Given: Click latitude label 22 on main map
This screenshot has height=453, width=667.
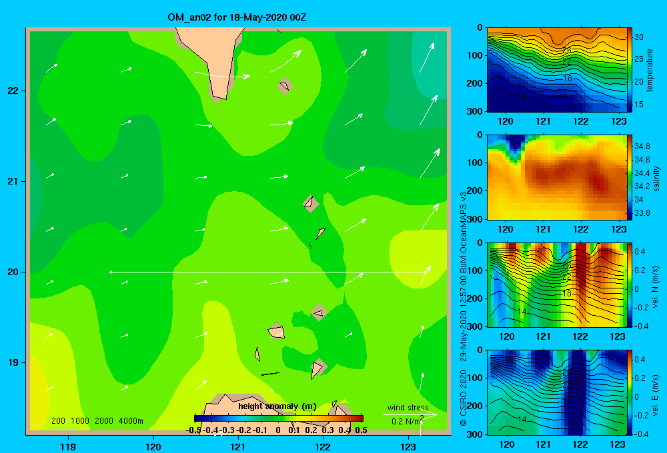Looking at the screenshot, I should coord(13,91).
